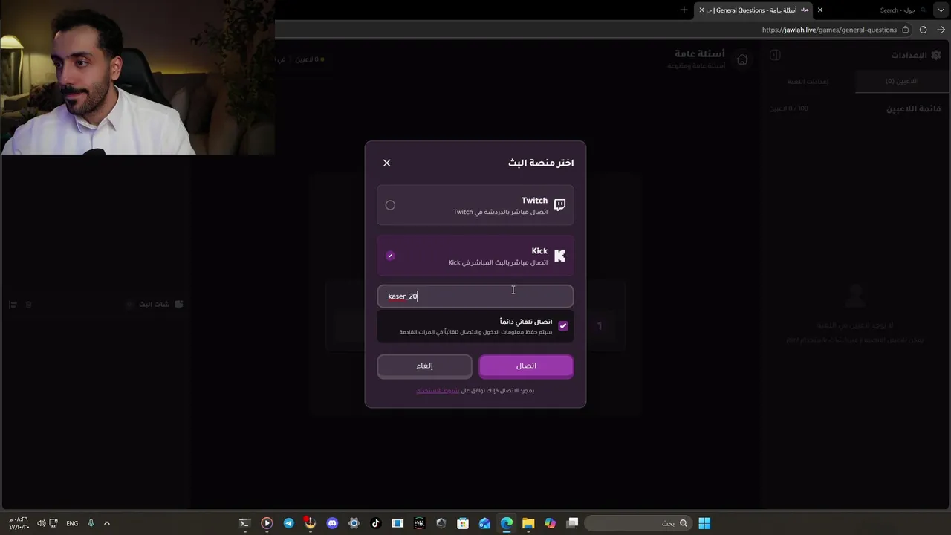
Task: Click the إلغاء cancel button
Action: pyautogui.click(x=424, y=366)
